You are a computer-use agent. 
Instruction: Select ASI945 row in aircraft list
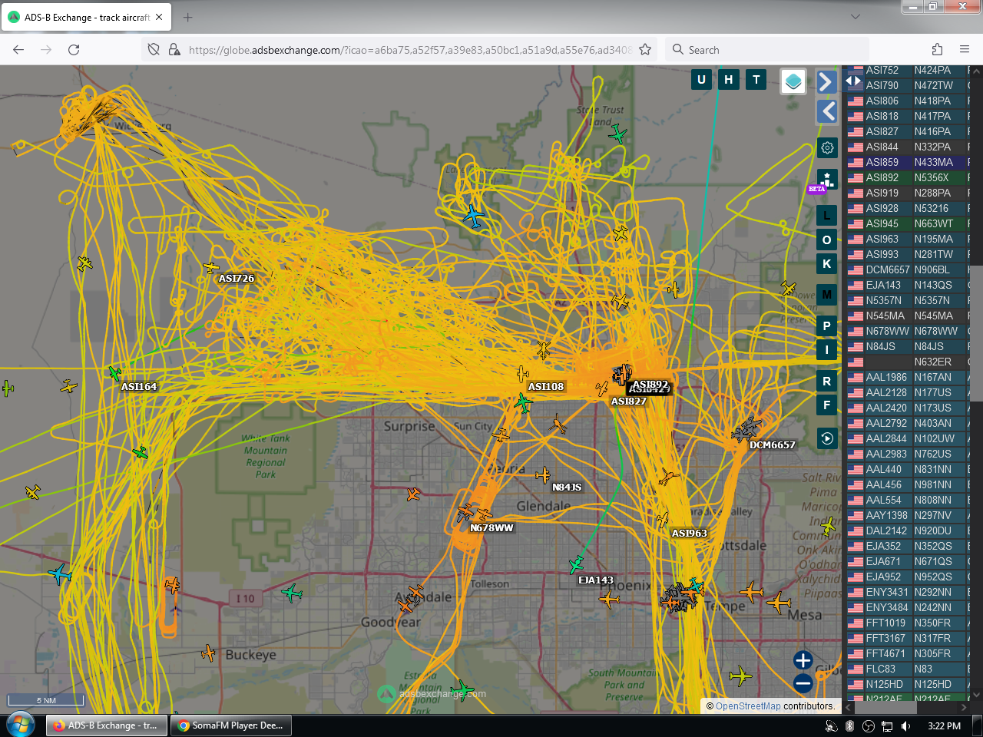pyautogui.click(x=907, y=223)
